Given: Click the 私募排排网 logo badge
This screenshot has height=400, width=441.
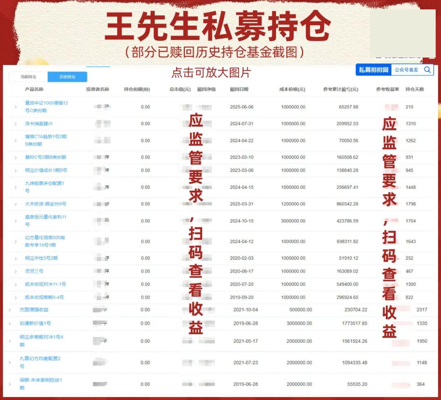Looking at the screenshot, I should (x=374, y=70).
